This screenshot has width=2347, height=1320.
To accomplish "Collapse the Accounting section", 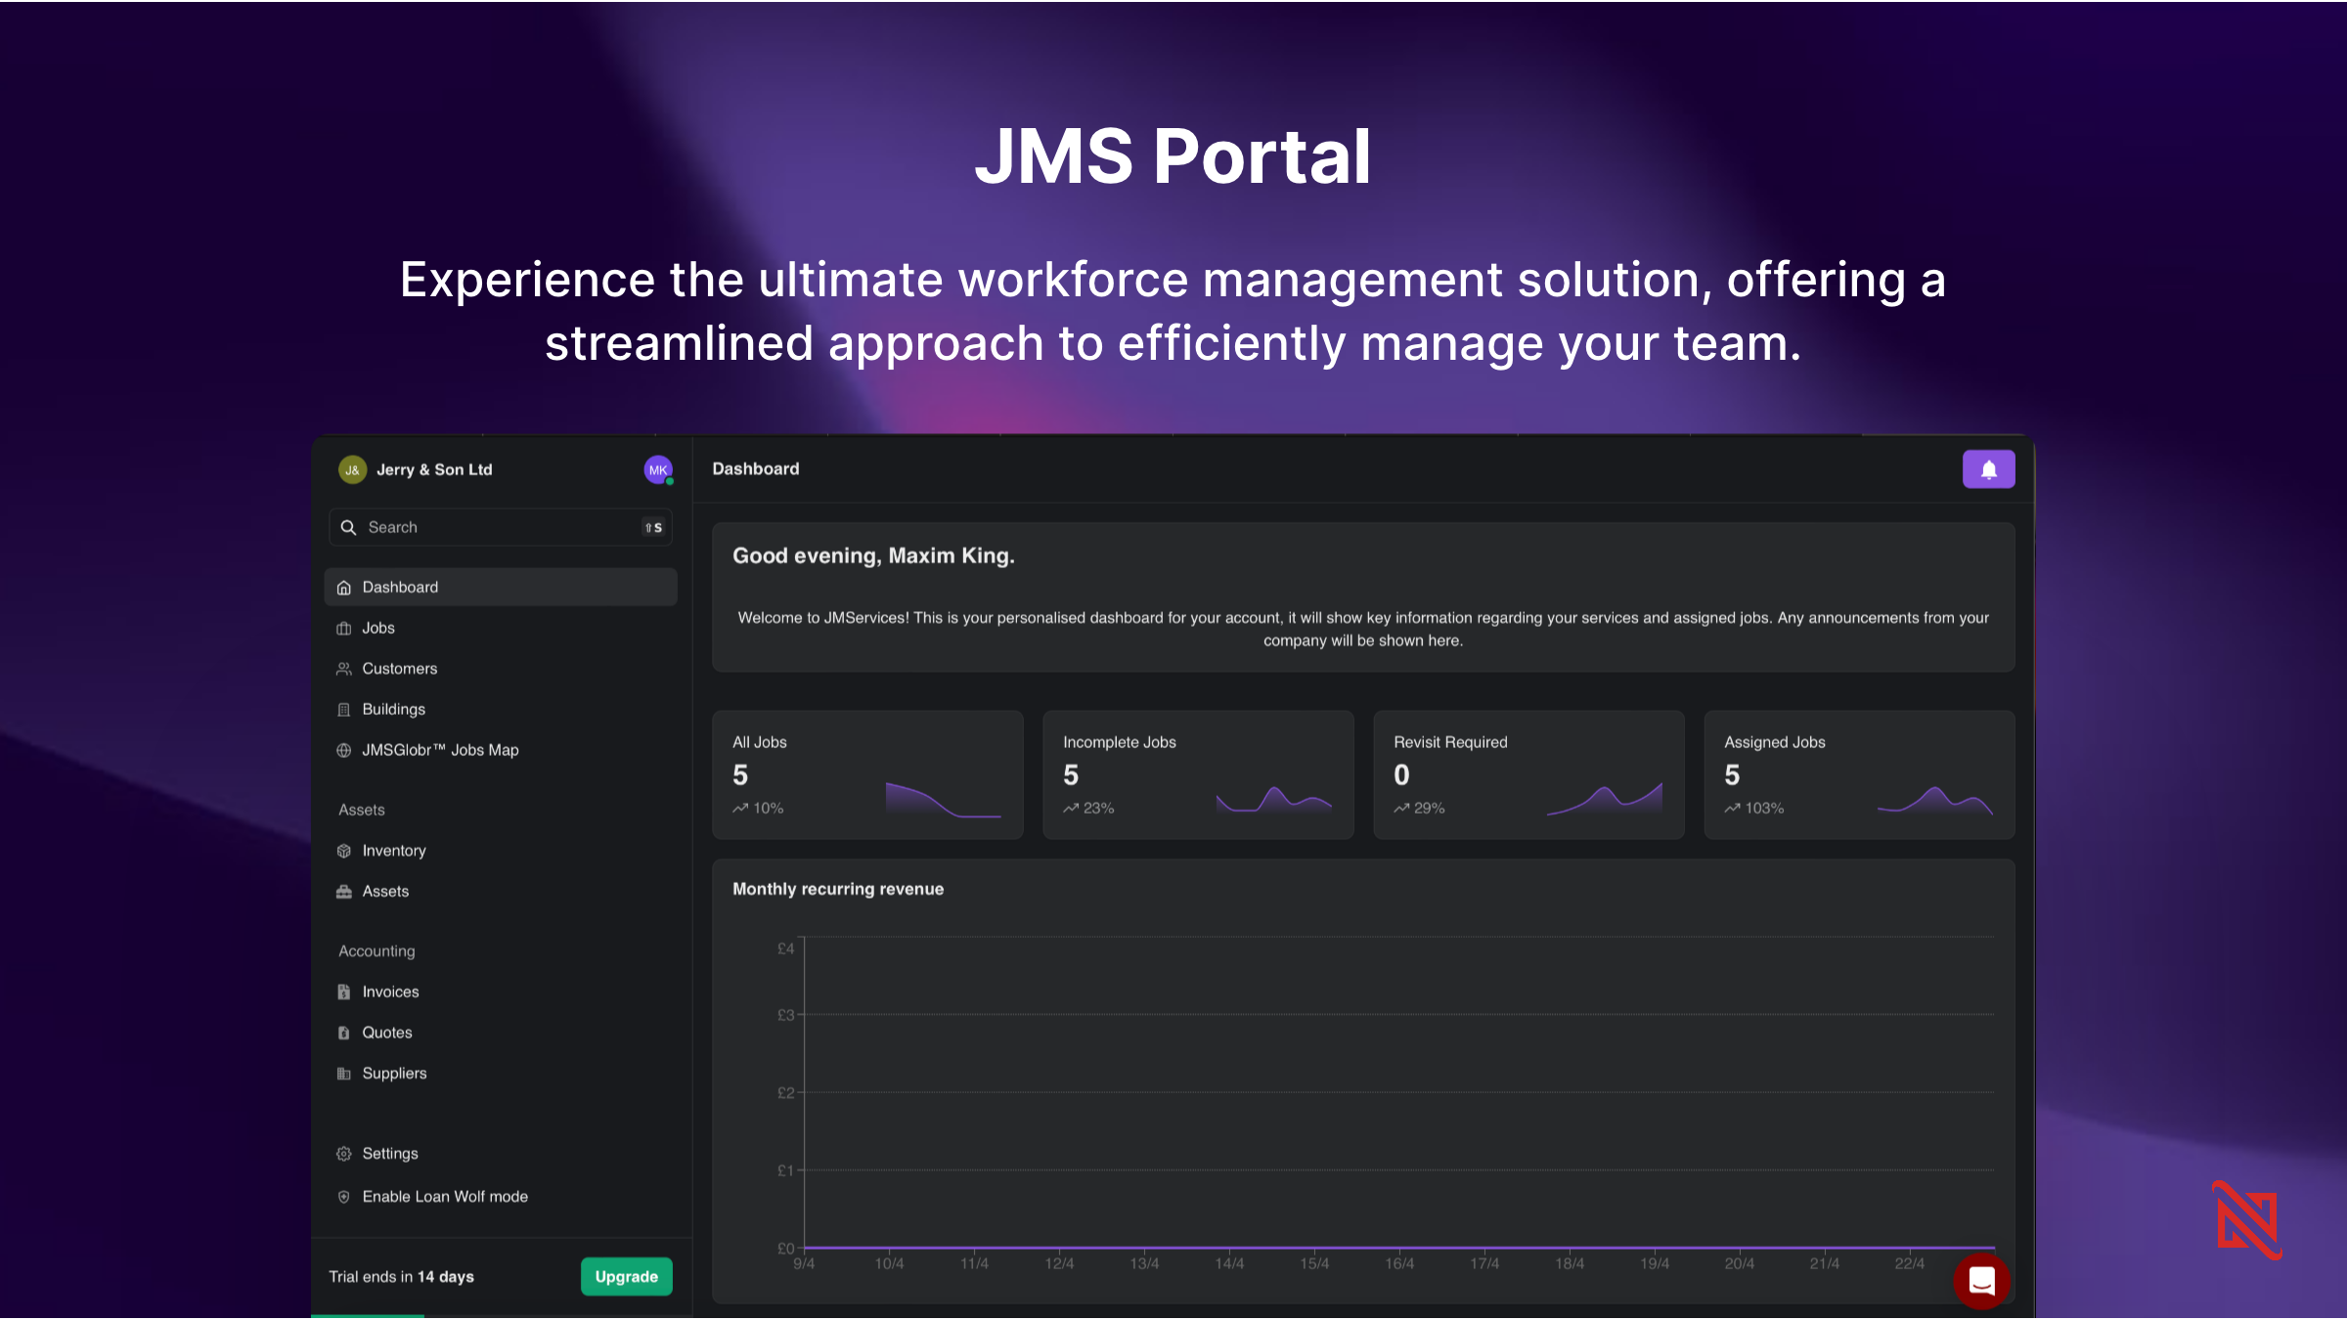I will (376, 950).
